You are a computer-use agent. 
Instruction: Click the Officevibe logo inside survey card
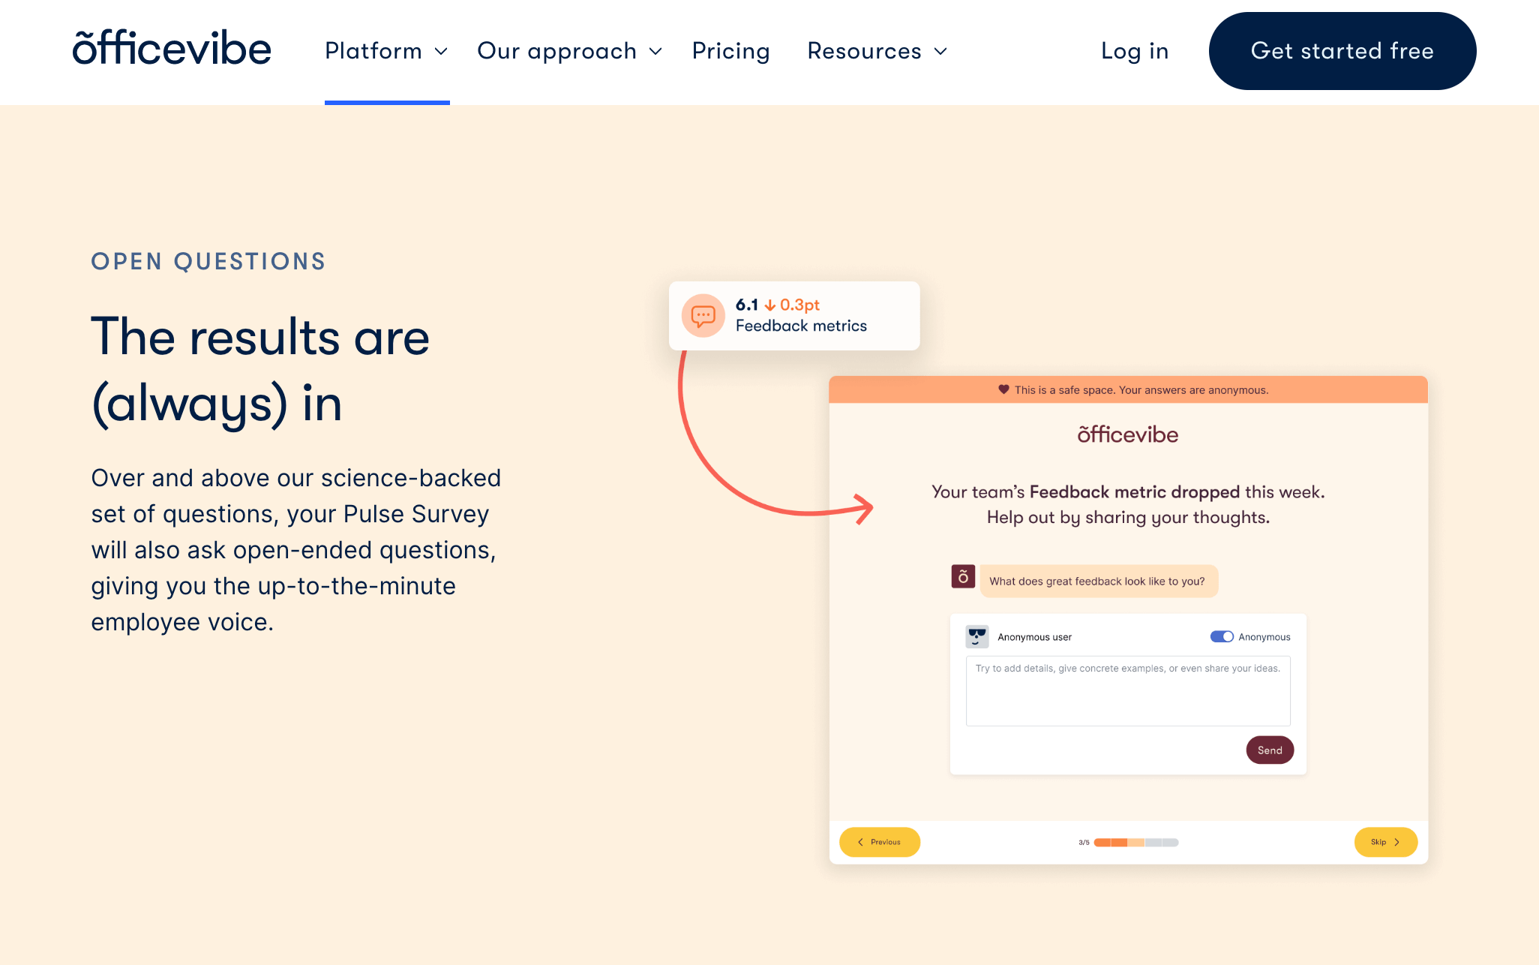(1127, 434)
